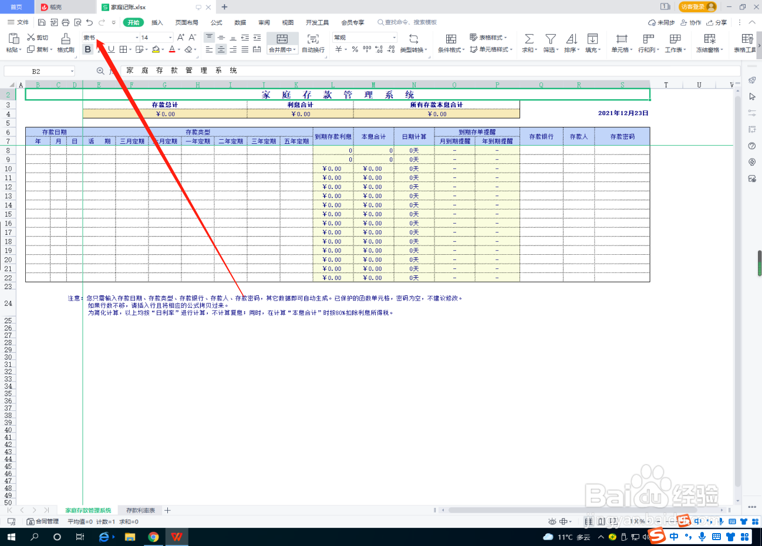Apply the red font color swatch
The image size is (762, 546).
172,50
